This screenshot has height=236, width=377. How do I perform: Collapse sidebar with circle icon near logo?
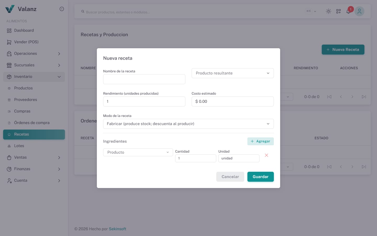[62, 9]
